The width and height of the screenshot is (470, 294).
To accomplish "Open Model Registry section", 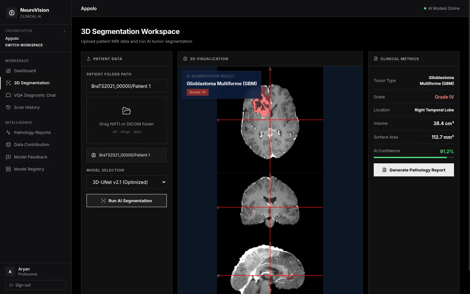I will pyautogui.click(x=36, y=169).
